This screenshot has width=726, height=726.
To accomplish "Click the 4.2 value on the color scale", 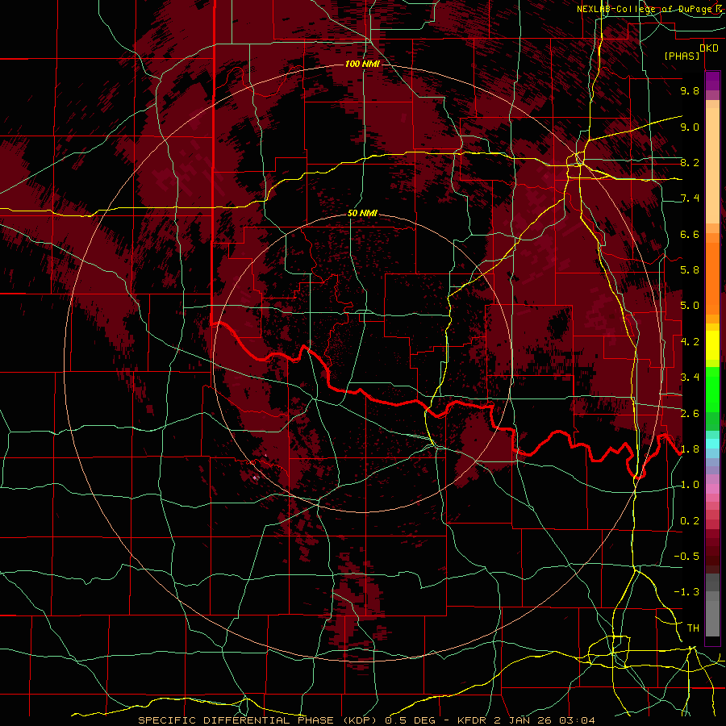I will [690, 342].
